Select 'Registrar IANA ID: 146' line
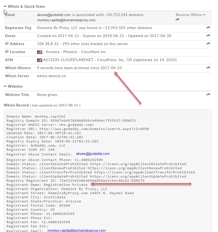This screenshot has width=218, height=232. (31, 150)
